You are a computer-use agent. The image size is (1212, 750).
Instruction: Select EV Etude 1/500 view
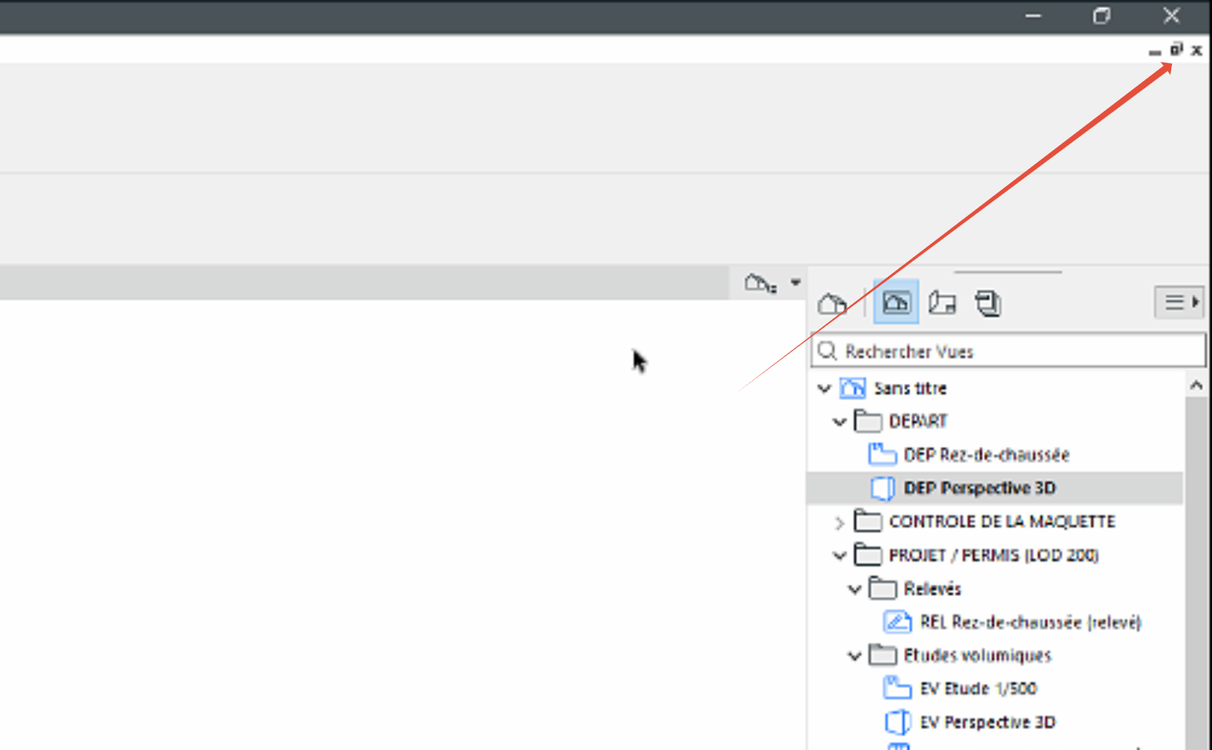(978, 689)
